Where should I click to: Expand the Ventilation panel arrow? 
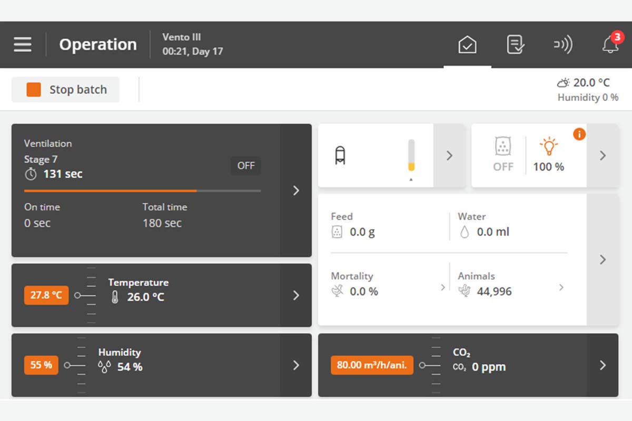(296, 191)
